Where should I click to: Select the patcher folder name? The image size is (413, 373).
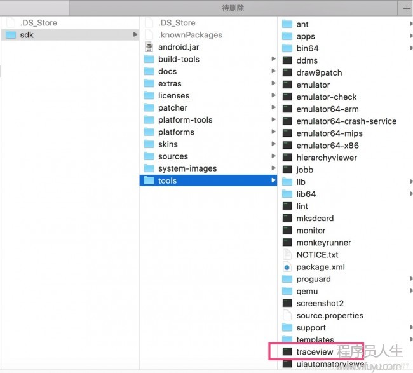173,108
